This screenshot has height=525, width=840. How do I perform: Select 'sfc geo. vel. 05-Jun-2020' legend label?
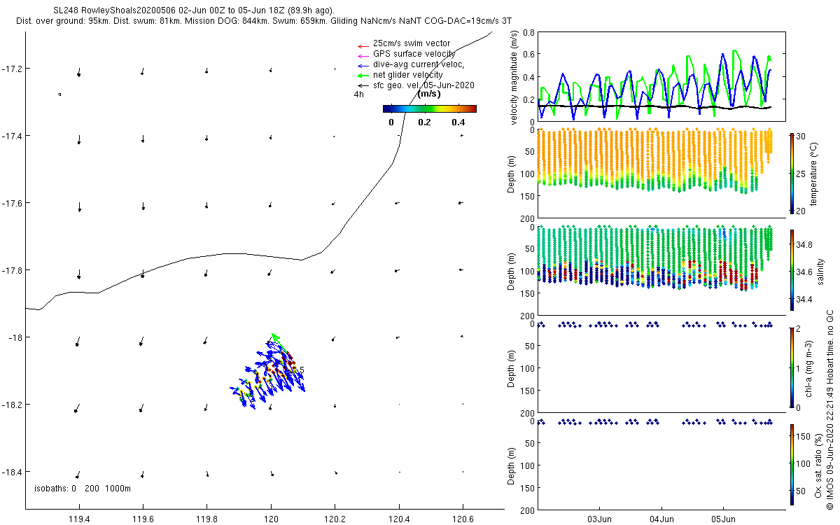point(424,85)
